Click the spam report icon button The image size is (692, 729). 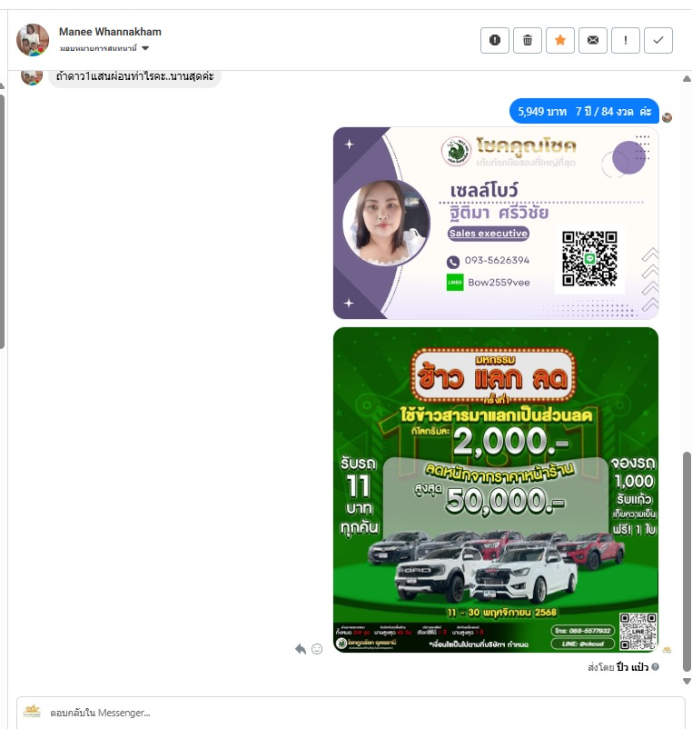click(x=495, y=40)
